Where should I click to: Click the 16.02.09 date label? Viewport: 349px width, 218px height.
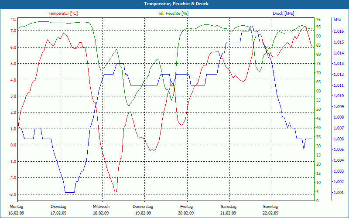[16, 213]
